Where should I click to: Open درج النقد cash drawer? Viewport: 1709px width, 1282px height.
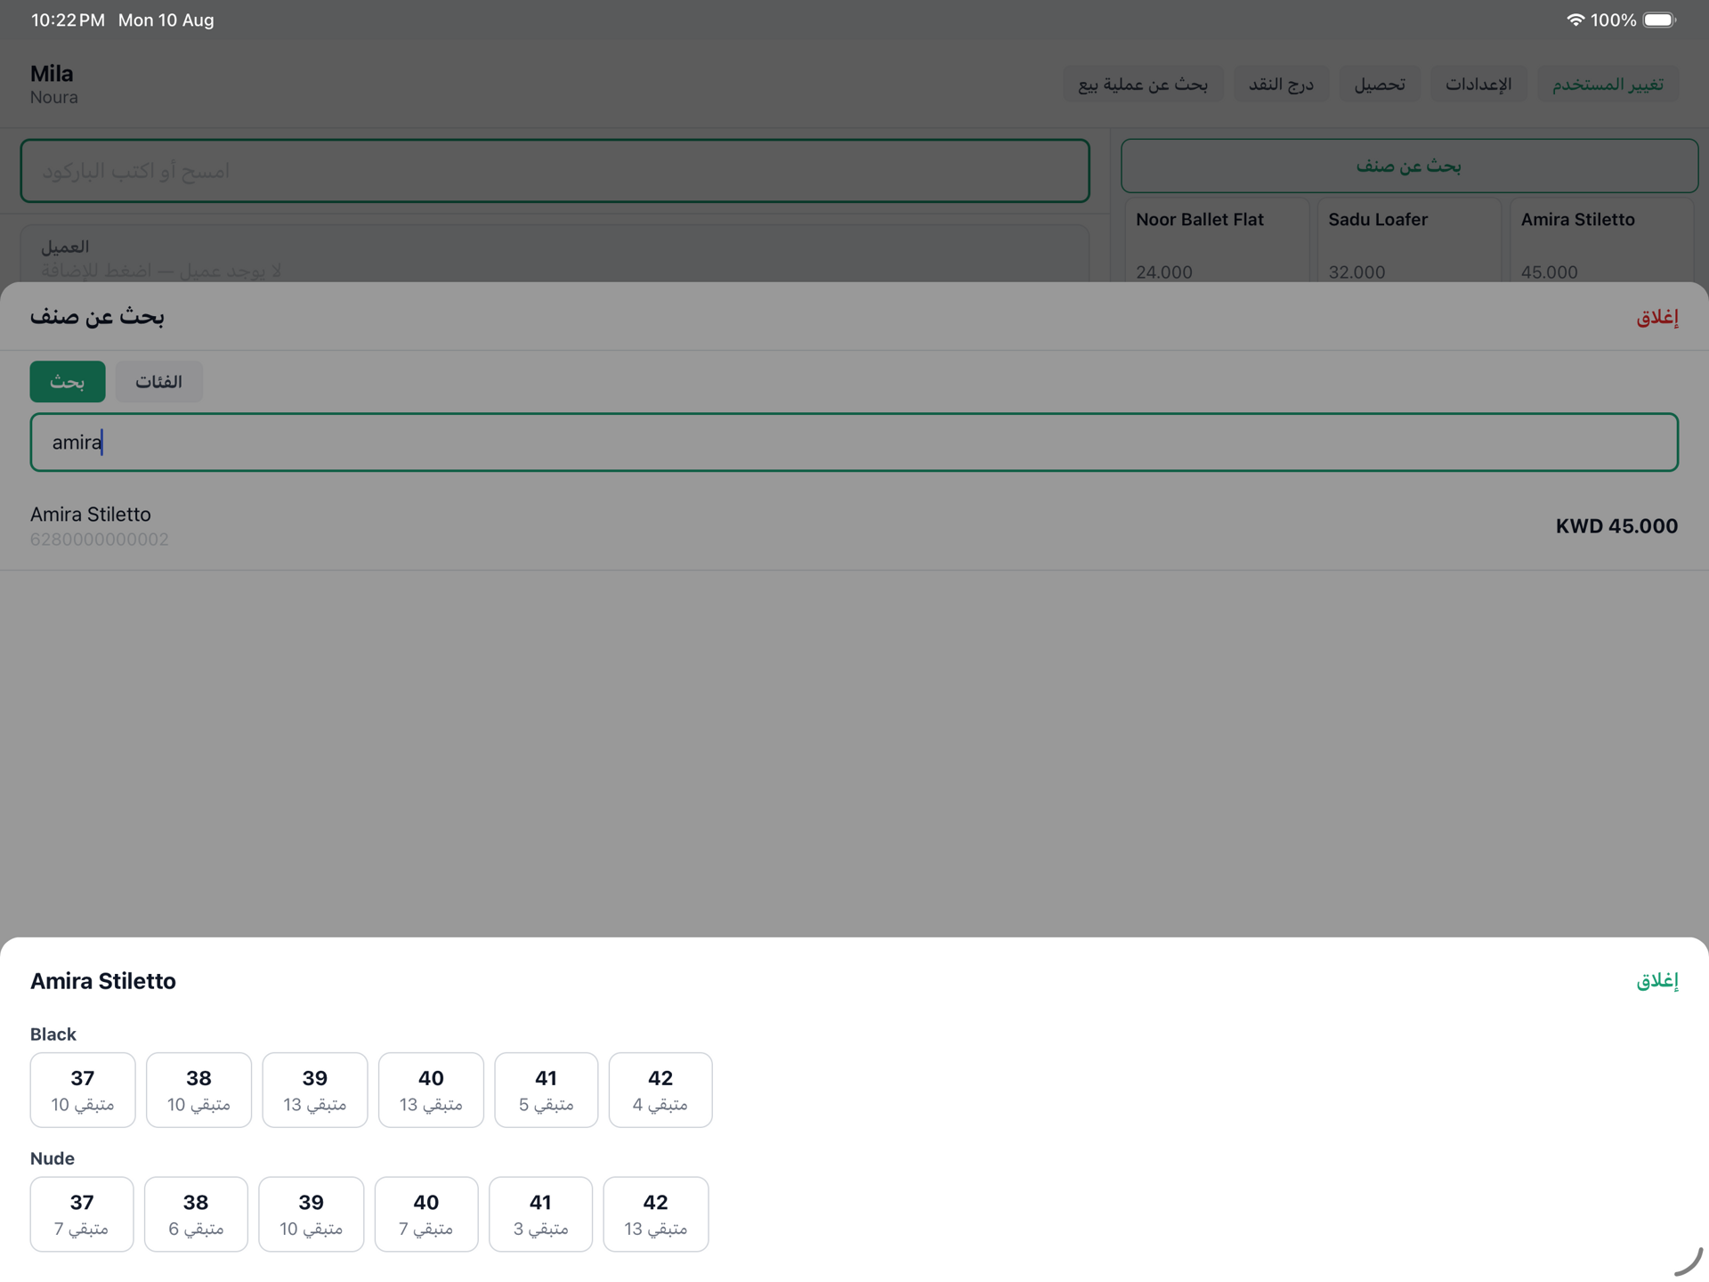coord(1281,84)
